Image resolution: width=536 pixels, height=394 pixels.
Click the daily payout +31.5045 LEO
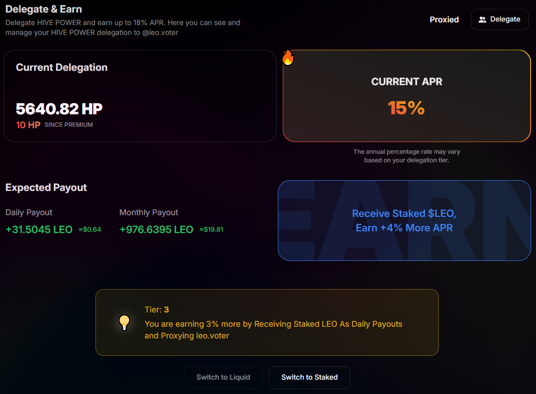tap(39, 229)
